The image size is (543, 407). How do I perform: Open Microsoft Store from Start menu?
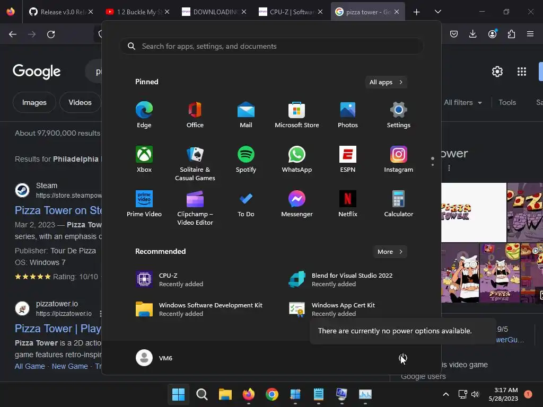[x=297, y=115]
